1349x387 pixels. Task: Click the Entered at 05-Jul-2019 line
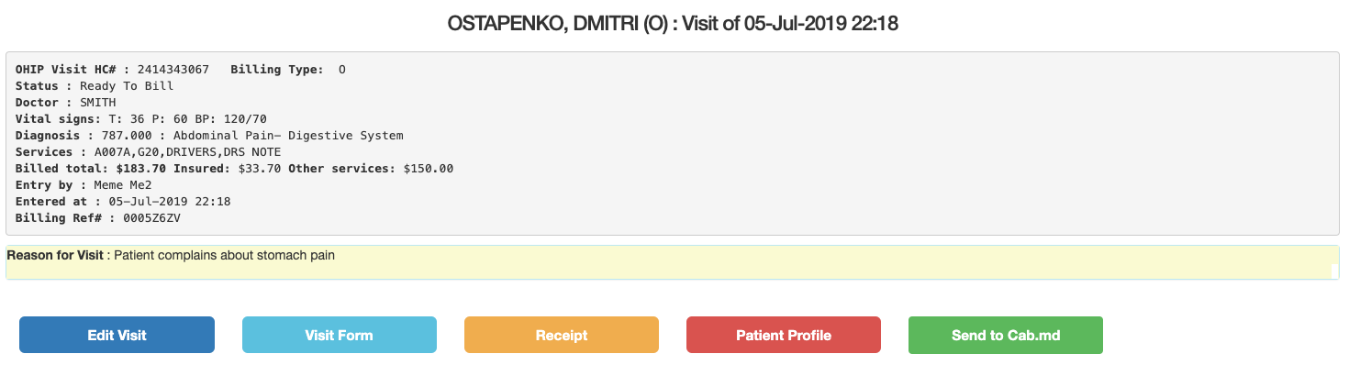tap(123, 202)
